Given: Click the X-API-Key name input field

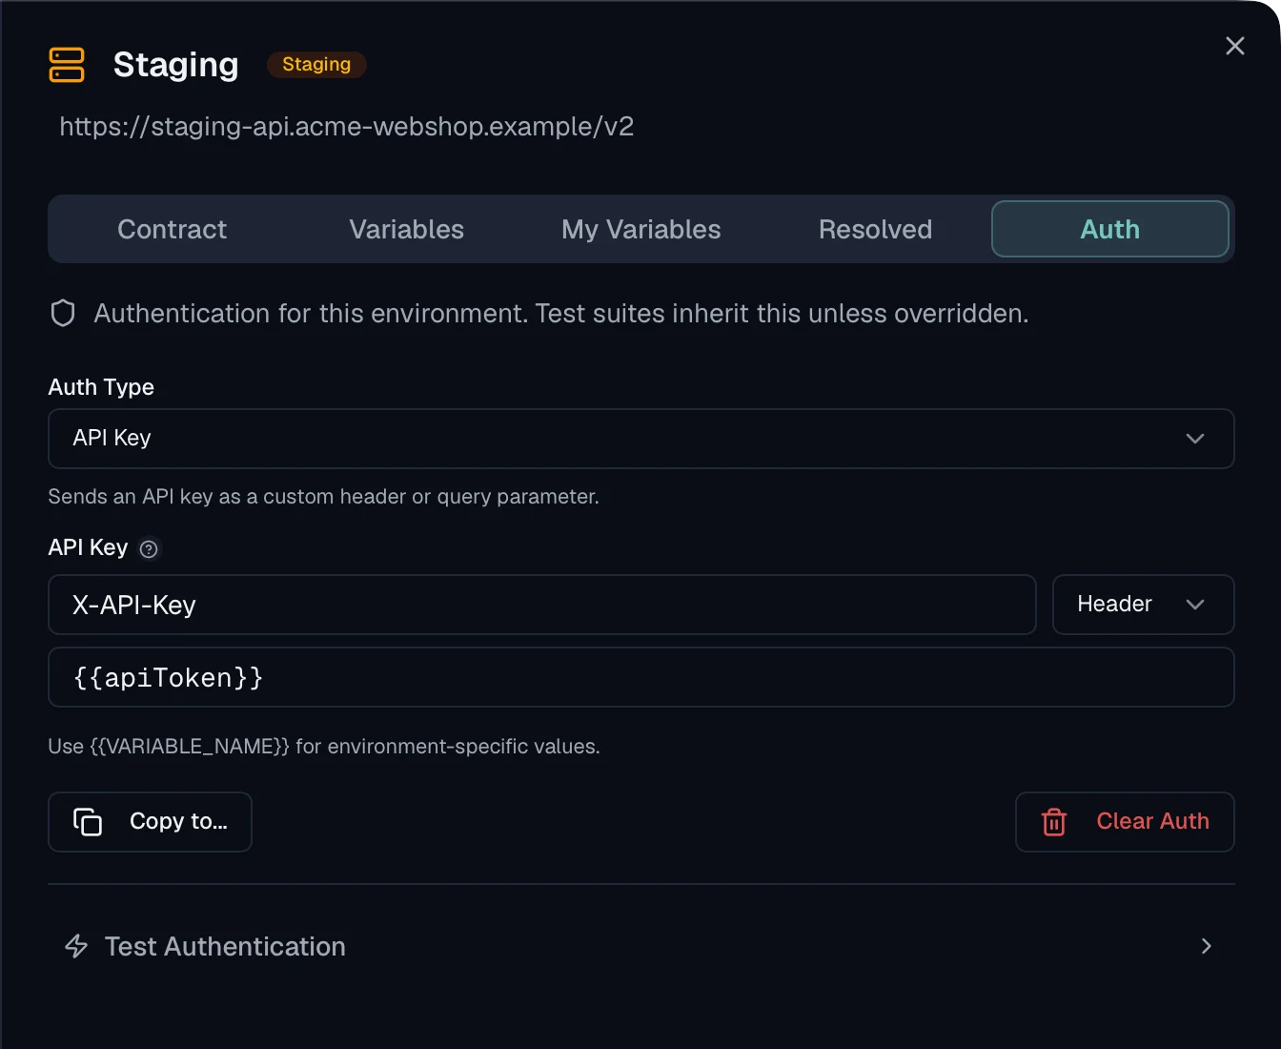Looking at the screenshot, I should point(542,605).
